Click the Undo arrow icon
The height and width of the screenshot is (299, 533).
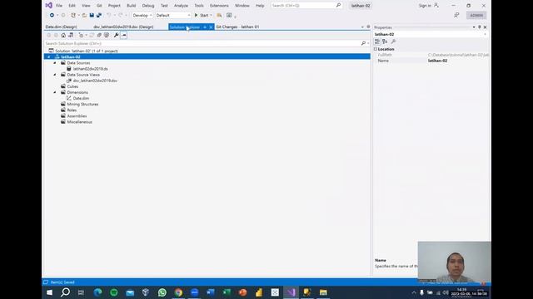tap(109, 15)
